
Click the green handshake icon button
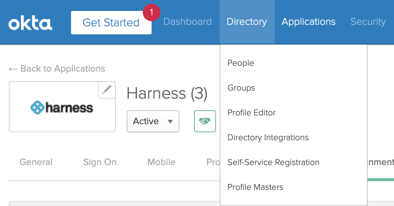[x=205, y=121]
